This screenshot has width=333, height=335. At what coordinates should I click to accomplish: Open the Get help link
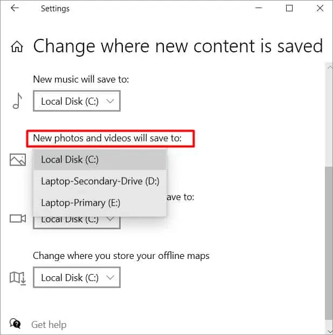coord(49,325)
